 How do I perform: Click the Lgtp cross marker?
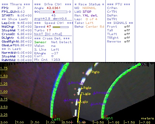click(79, 102)
